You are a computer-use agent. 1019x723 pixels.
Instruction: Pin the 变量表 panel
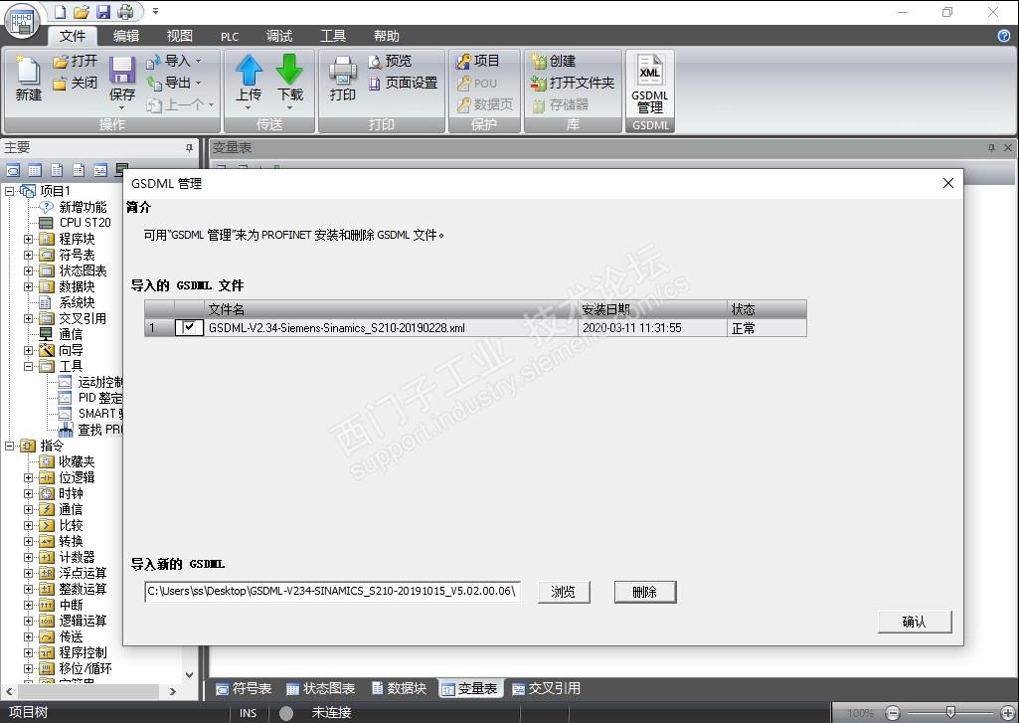991,147
